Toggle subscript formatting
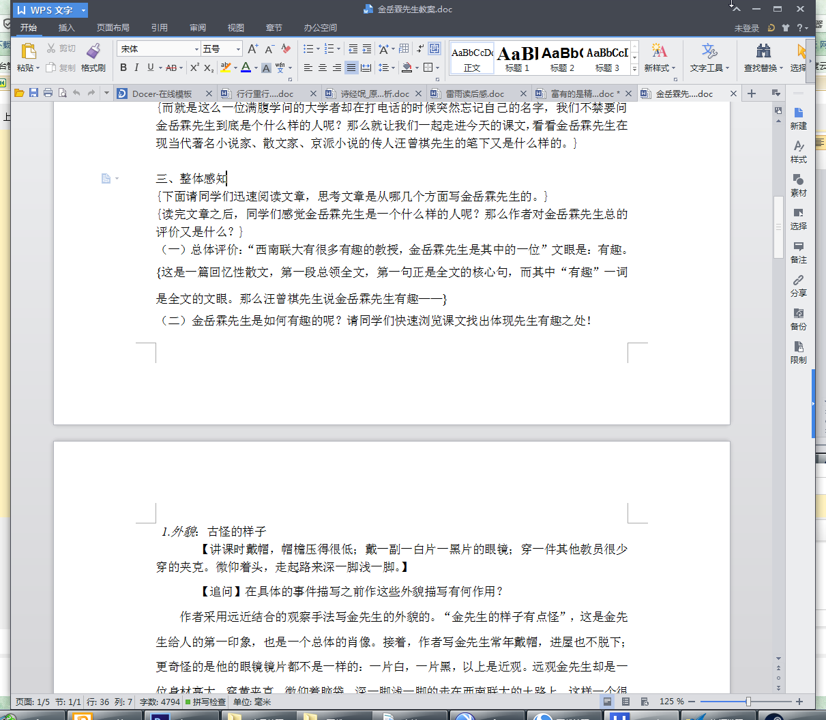This screenshot has height=720, width=826. pyautogui.click(x=209, y=68)
